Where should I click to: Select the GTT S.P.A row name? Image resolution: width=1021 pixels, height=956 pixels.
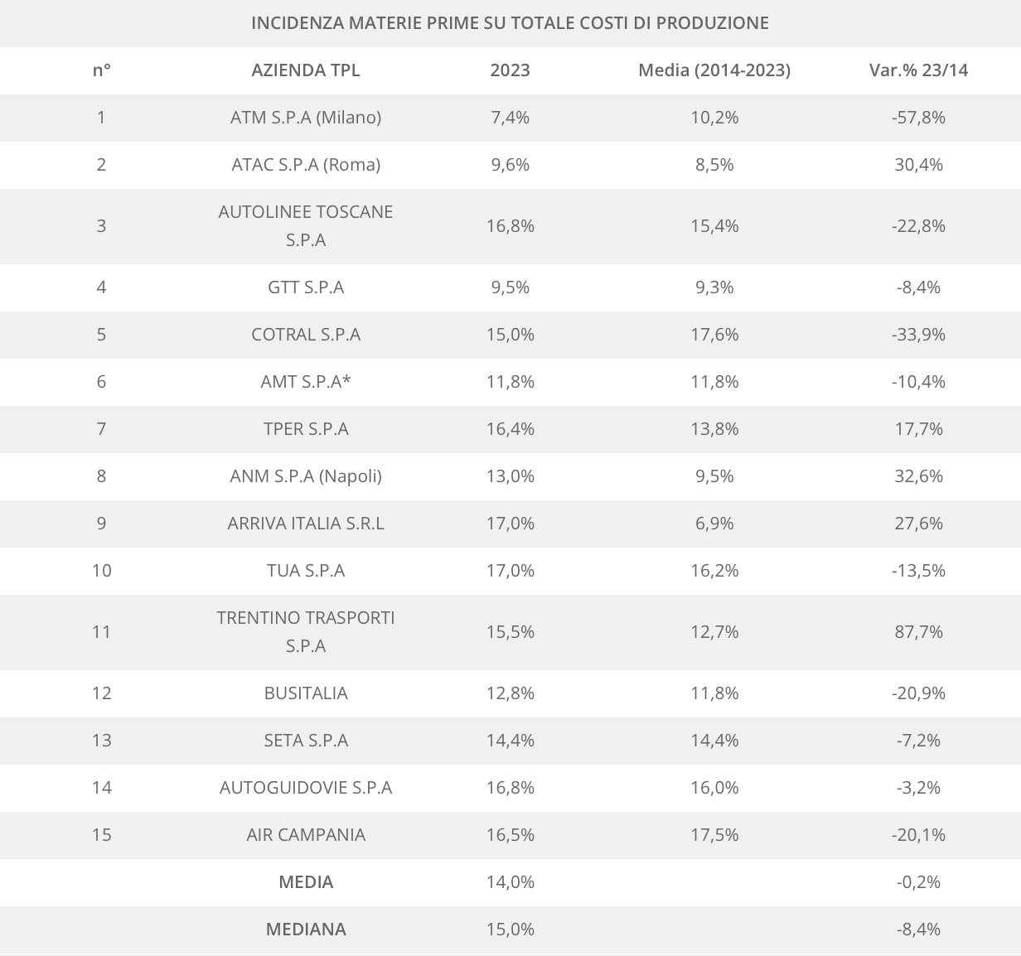click(x=306, y=287)
